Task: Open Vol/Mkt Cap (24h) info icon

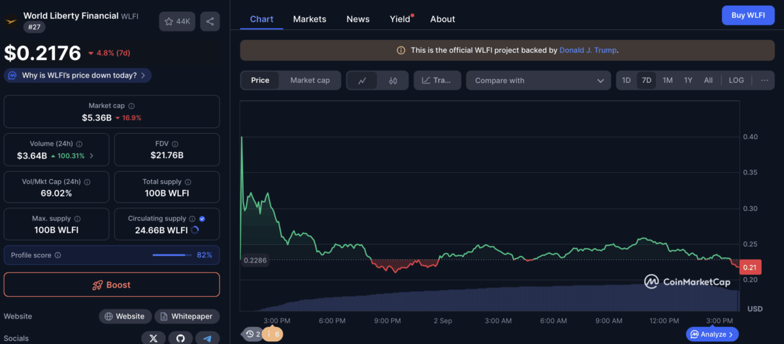Action: (87, 182)
